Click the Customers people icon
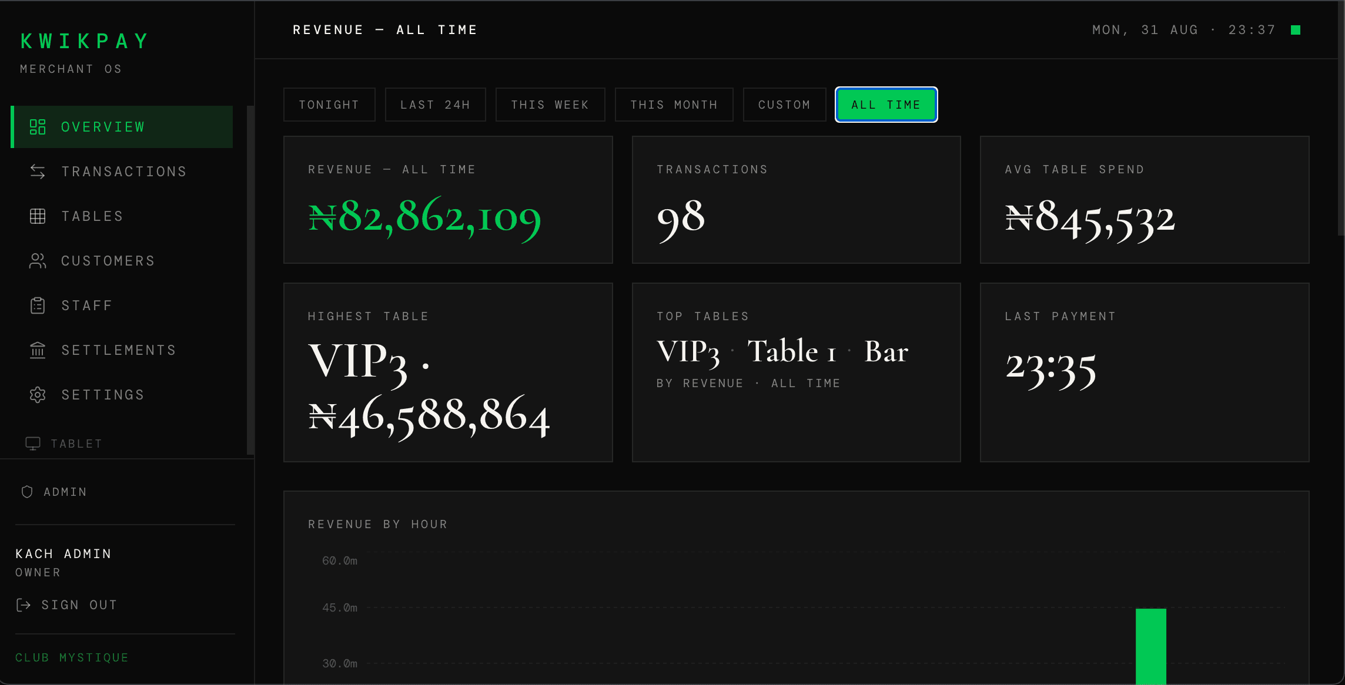This screenshot has height=685, width=1345. pyautogui.click(x=38, y=261)
